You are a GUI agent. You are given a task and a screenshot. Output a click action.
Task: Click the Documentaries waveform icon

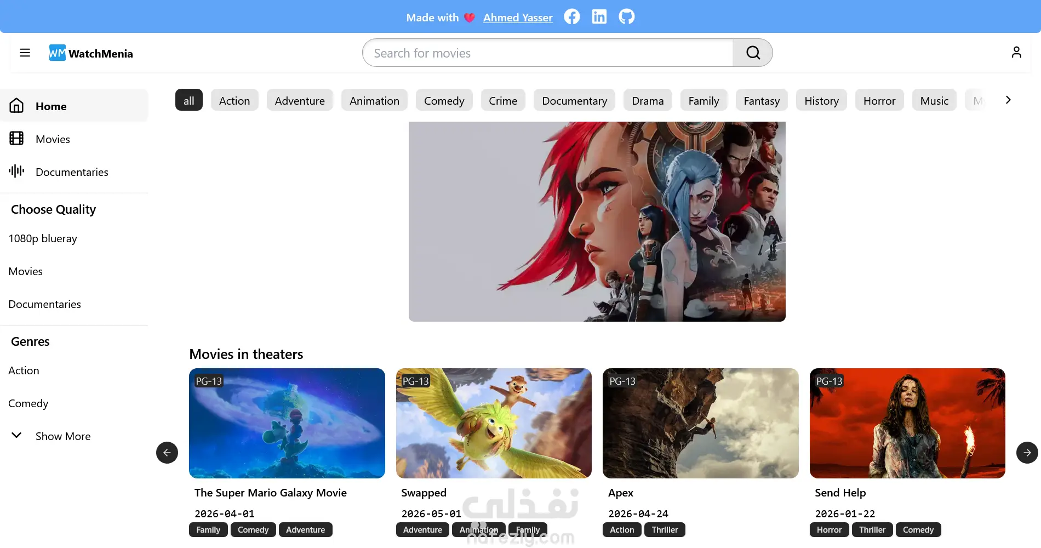click(16, 171)
